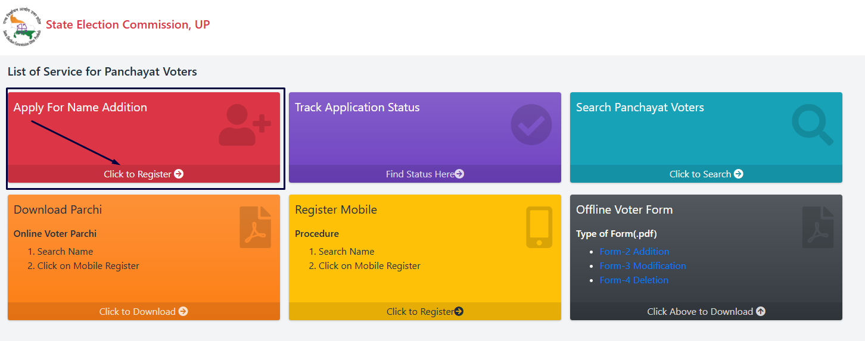Click the State Election Commission logo
865x341 pixels.
point(23,25)
